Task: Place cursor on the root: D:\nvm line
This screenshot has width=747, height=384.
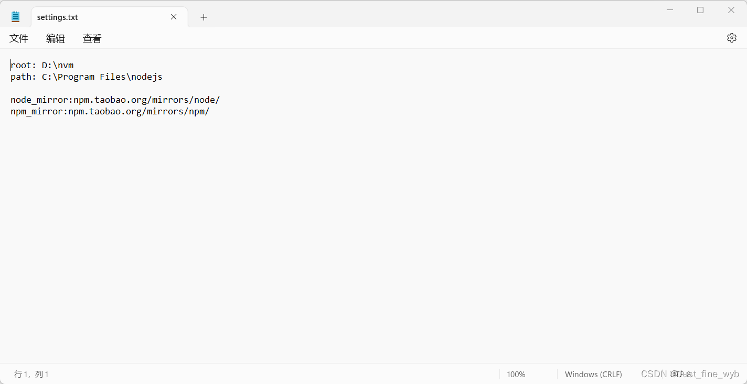Action: point(42,65)
